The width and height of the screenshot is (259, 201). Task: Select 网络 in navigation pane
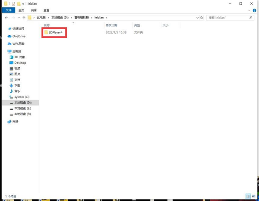pyautogui.click(x=13, y=122)
